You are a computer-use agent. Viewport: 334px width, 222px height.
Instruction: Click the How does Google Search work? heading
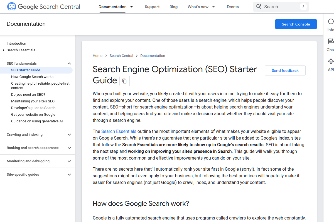(141, 204)
